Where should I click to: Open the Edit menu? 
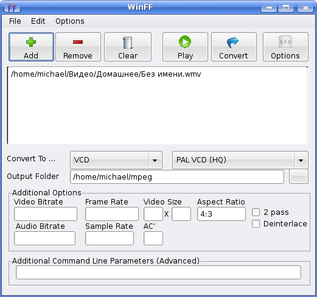pos(38,21)
